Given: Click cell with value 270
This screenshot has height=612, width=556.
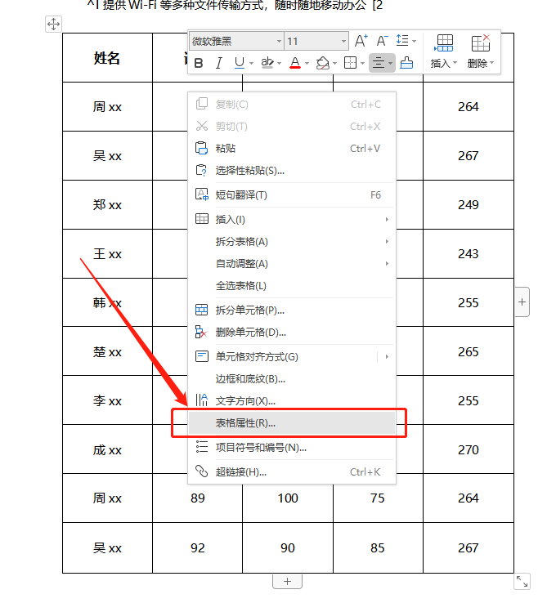Looking at the screenshot, I should pos(469,449).
